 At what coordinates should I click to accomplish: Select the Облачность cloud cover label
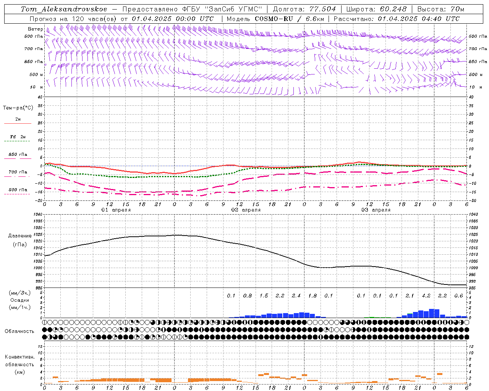click(x=19, y=331)
